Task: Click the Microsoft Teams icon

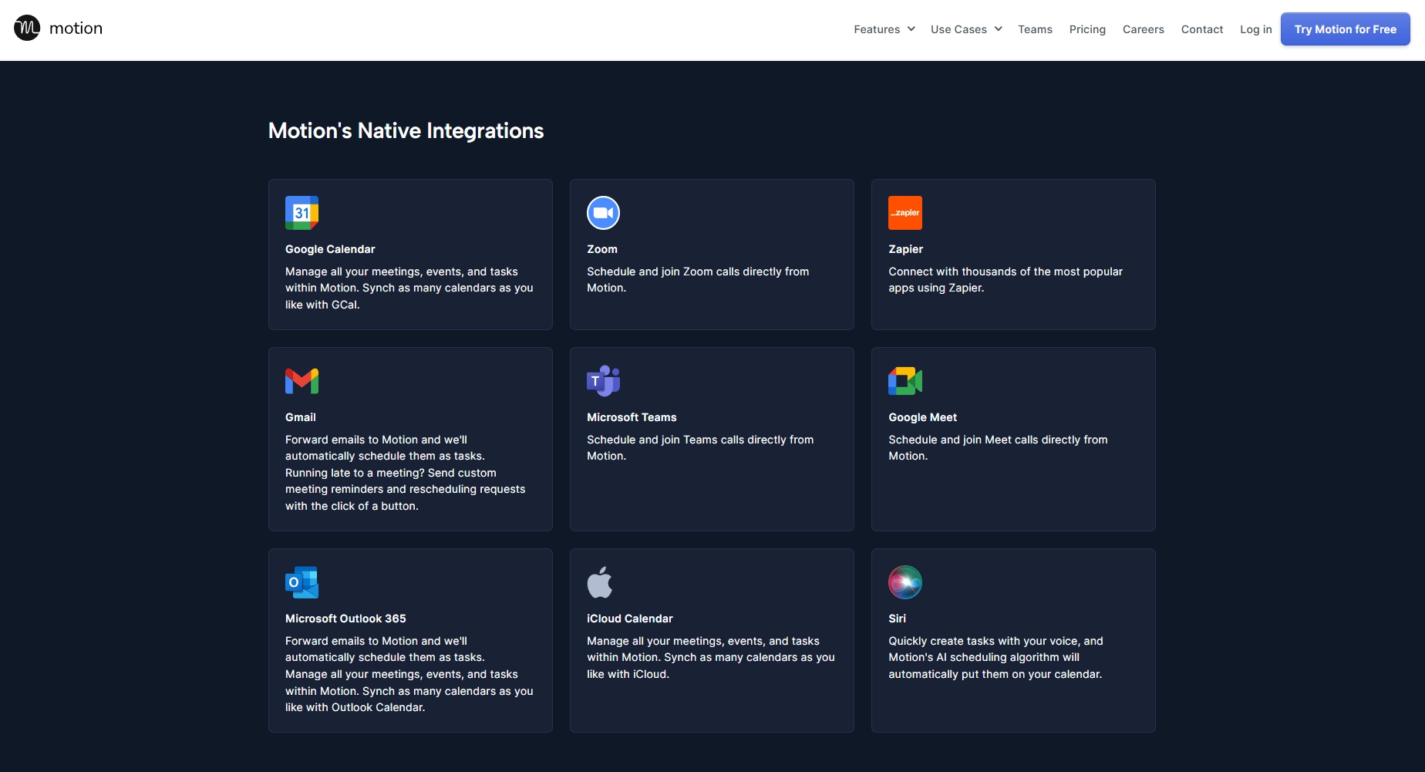Action: 603,381
